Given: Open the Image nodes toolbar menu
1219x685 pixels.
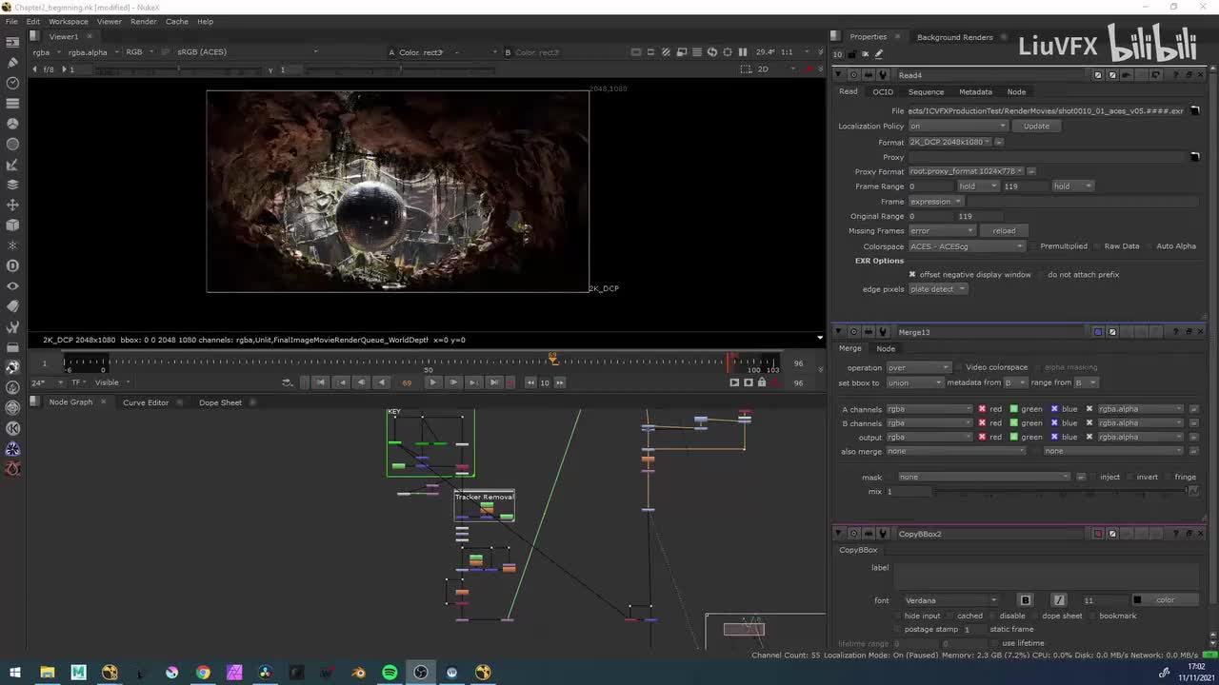Looking at the screenshot, I should (x=12, y=42).
